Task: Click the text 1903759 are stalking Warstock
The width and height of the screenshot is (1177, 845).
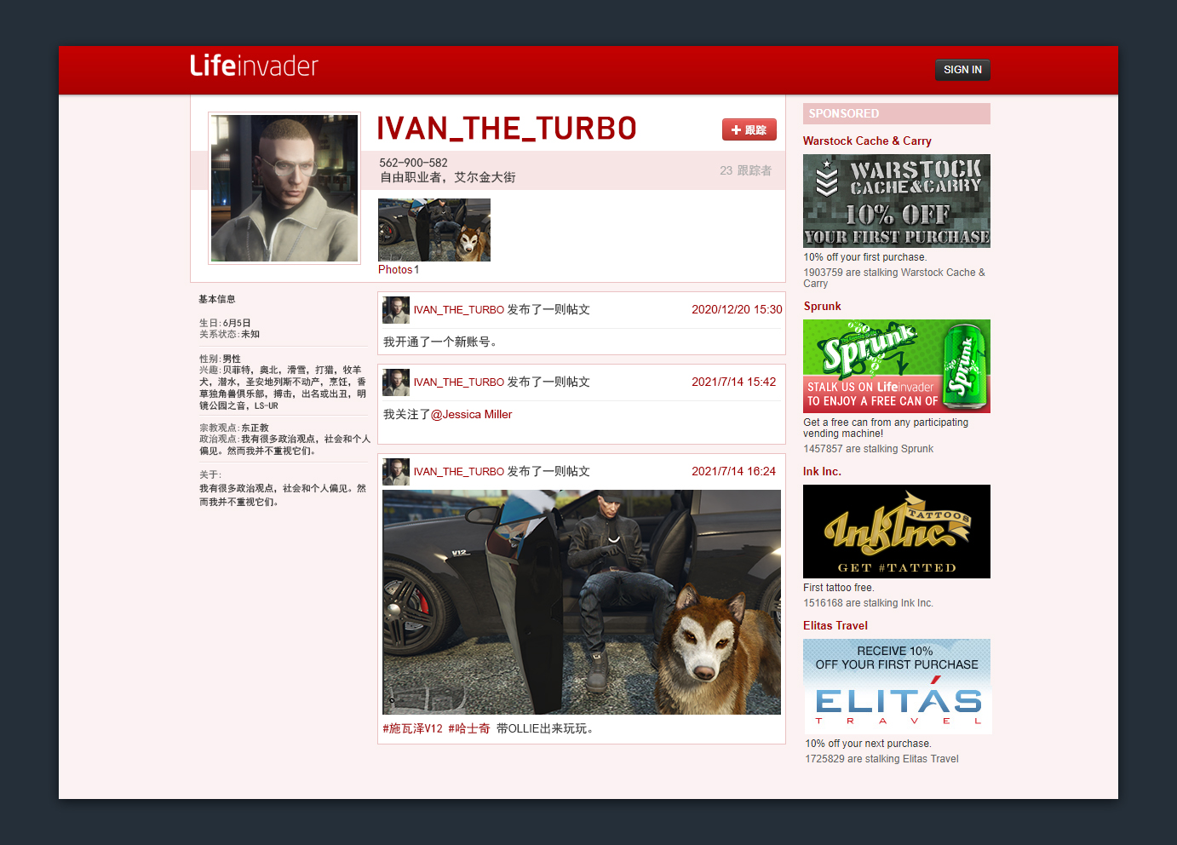Action: [894, 279]
